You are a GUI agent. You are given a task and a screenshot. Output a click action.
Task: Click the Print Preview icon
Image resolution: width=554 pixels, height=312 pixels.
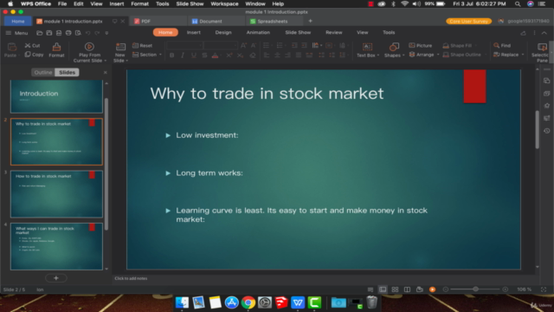78,33
